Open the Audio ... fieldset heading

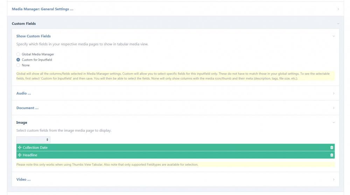[x=24, y=93]
